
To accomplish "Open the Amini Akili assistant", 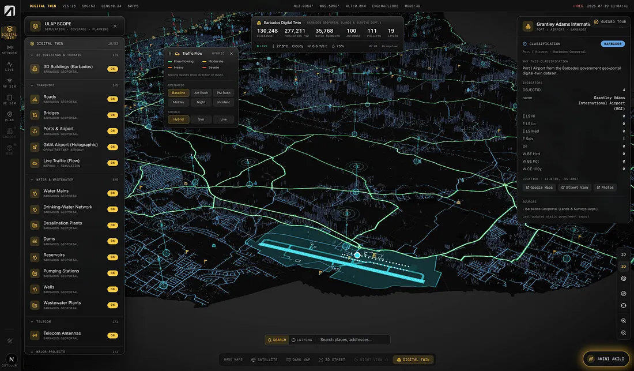I will click(x=606, y=359).
